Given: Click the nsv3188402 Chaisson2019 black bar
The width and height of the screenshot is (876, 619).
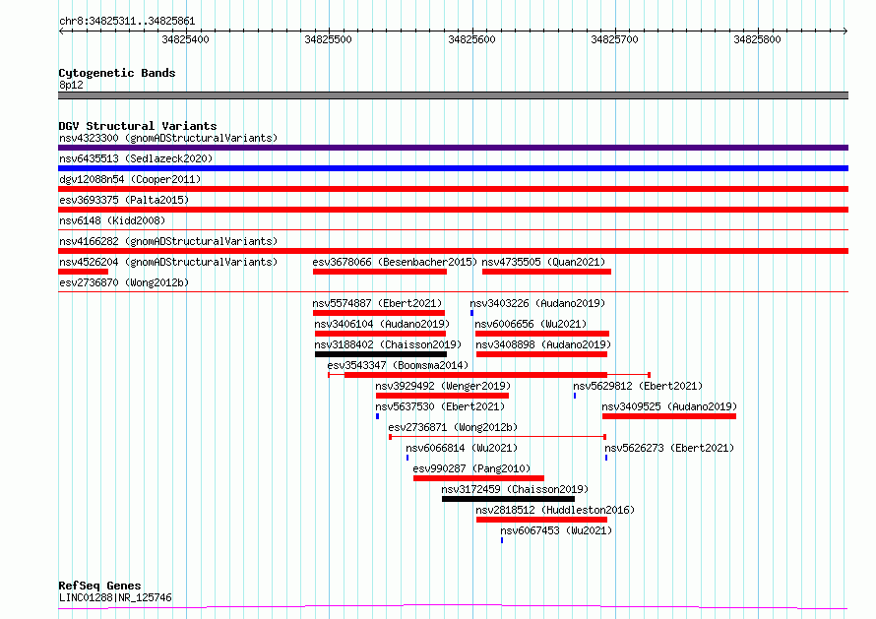Looking at the screenshot, I should [381, 354].
